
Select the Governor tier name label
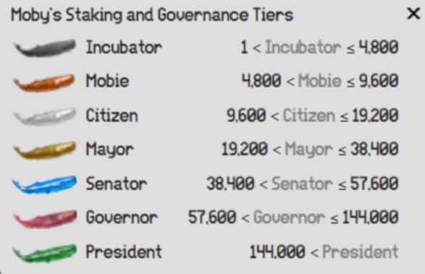pos(122,218)
